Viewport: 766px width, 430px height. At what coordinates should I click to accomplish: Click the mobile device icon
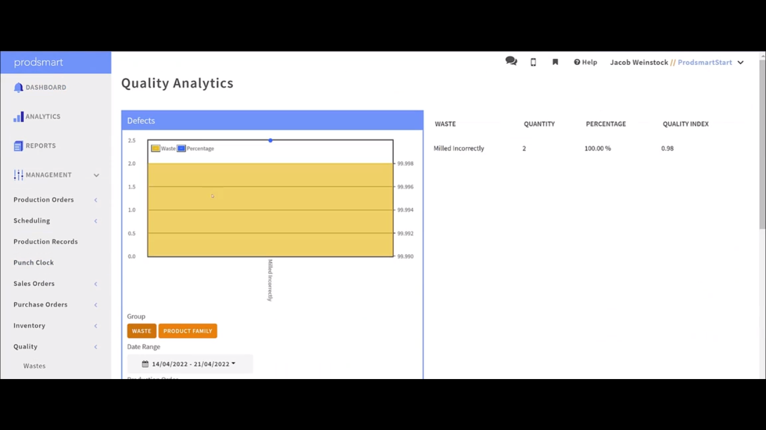click(x=533, y=62)
